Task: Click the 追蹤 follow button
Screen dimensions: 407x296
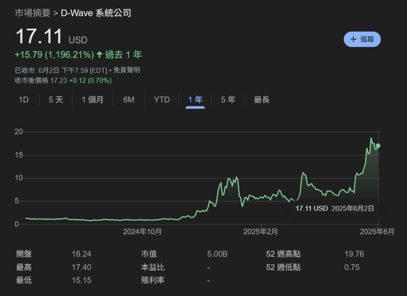Action: coord(362,39)
